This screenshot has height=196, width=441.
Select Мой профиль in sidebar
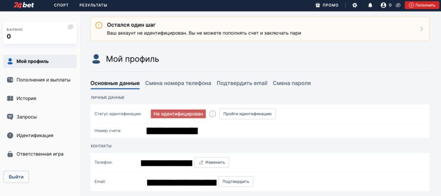pos(40,61)
